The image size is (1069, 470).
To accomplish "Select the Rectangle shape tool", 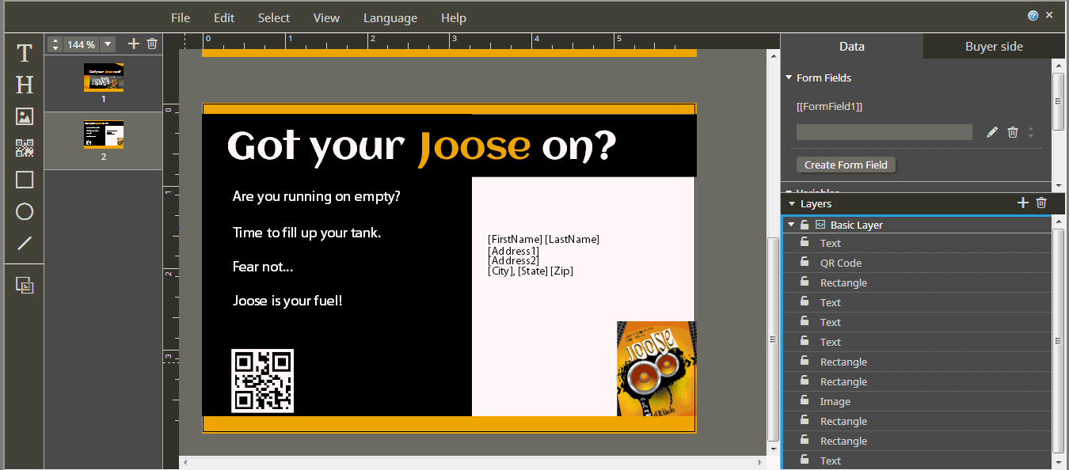I will pos(25,180).
